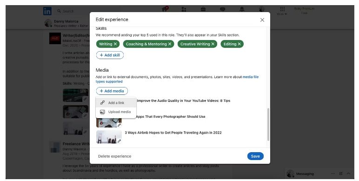Compose a new message icon
Screen dimensions: 359x181
point(341,174)
